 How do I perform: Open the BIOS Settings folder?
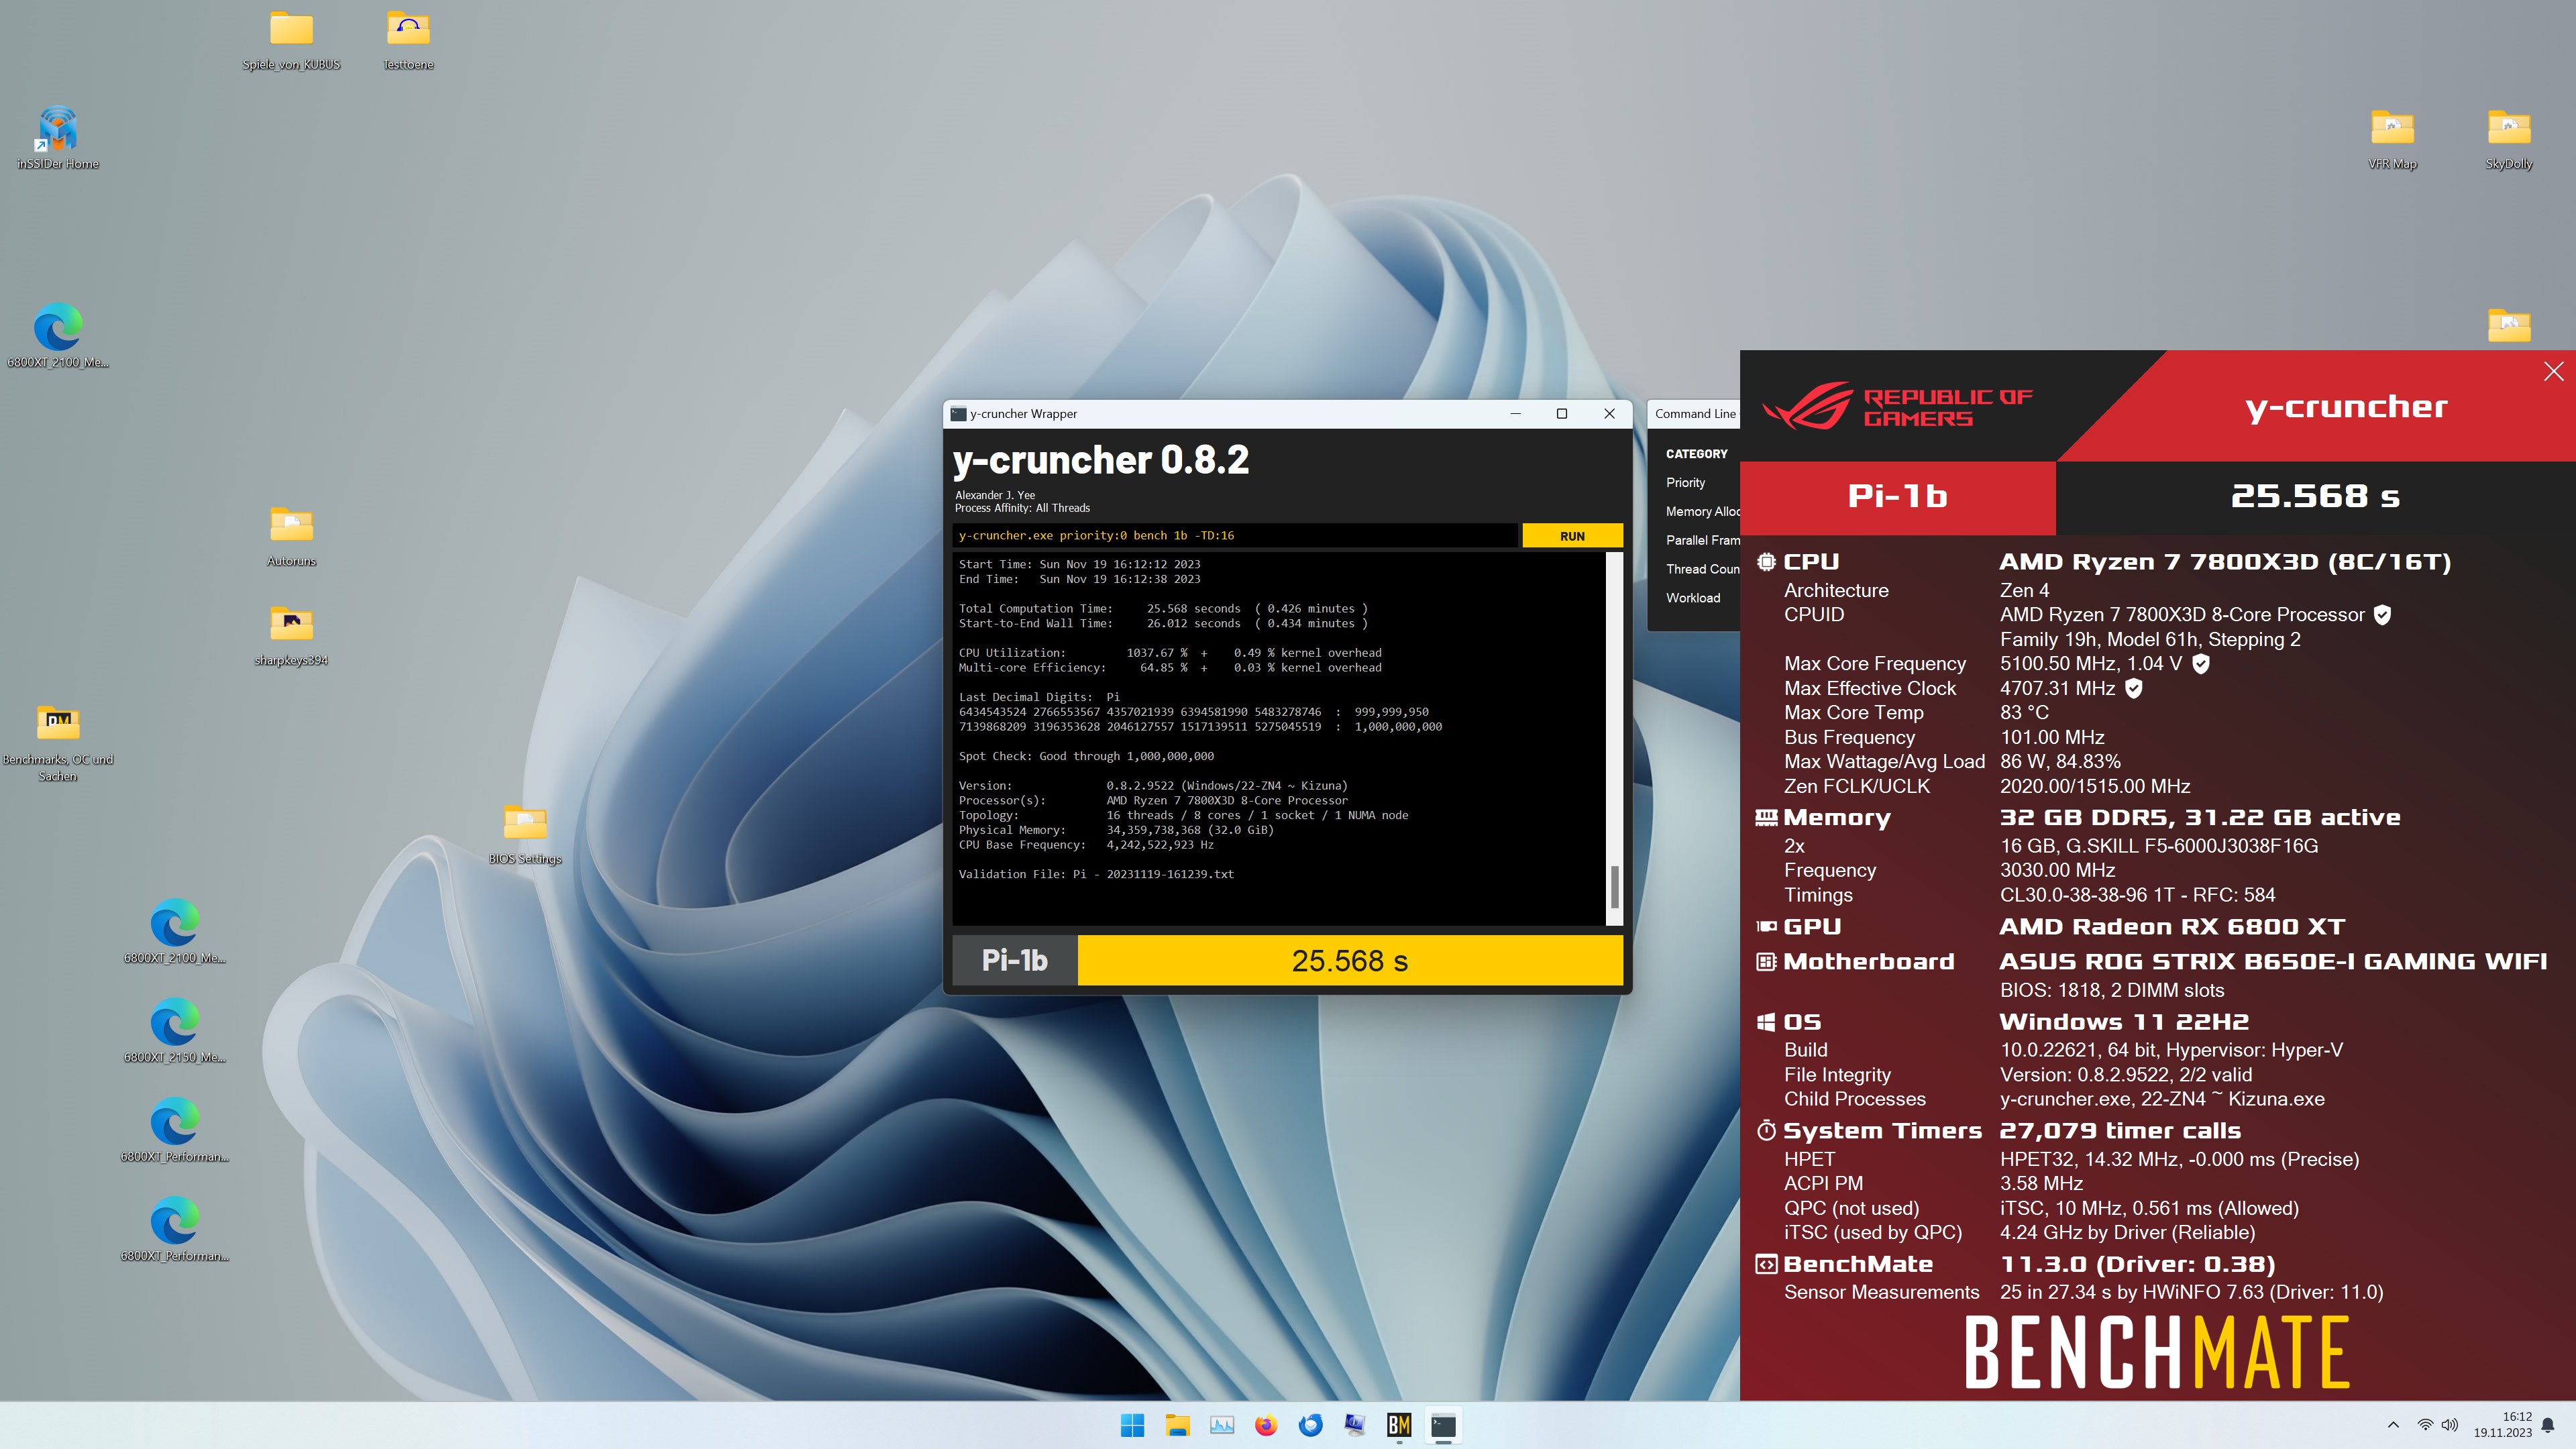coord(525,834)
